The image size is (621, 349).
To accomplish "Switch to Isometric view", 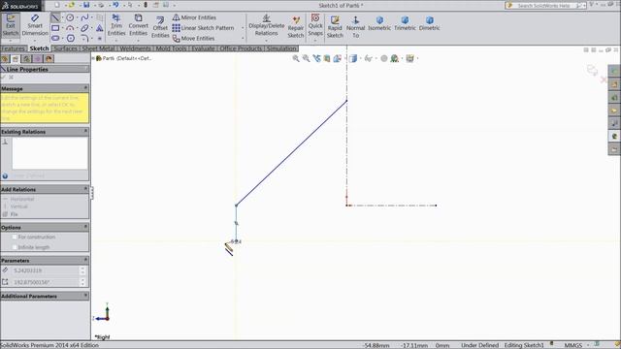I will point(379,23).
